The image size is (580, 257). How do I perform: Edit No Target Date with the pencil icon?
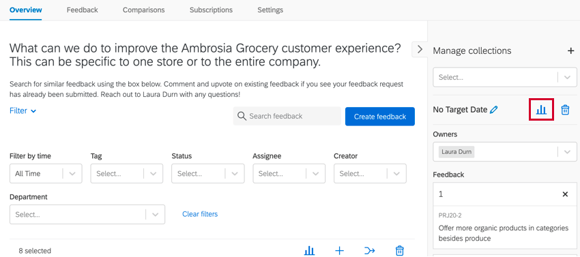tap(493, 110)
